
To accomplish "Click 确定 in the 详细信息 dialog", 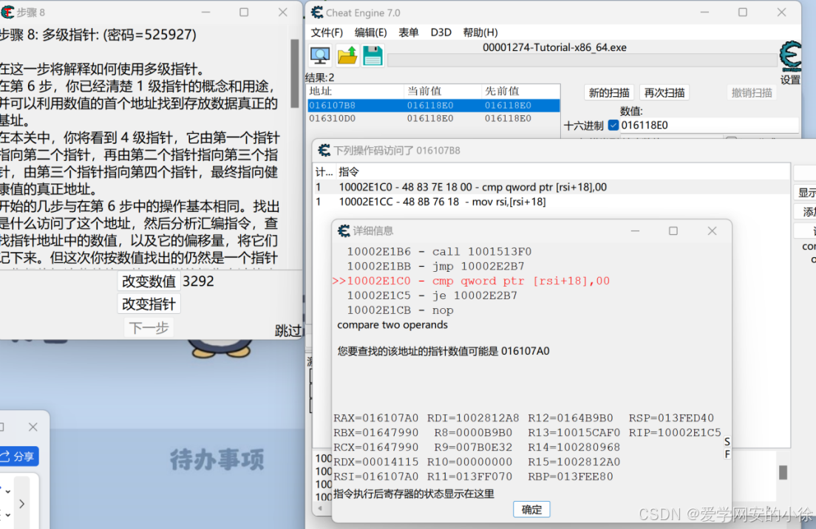I will click(x=531, y=510).
